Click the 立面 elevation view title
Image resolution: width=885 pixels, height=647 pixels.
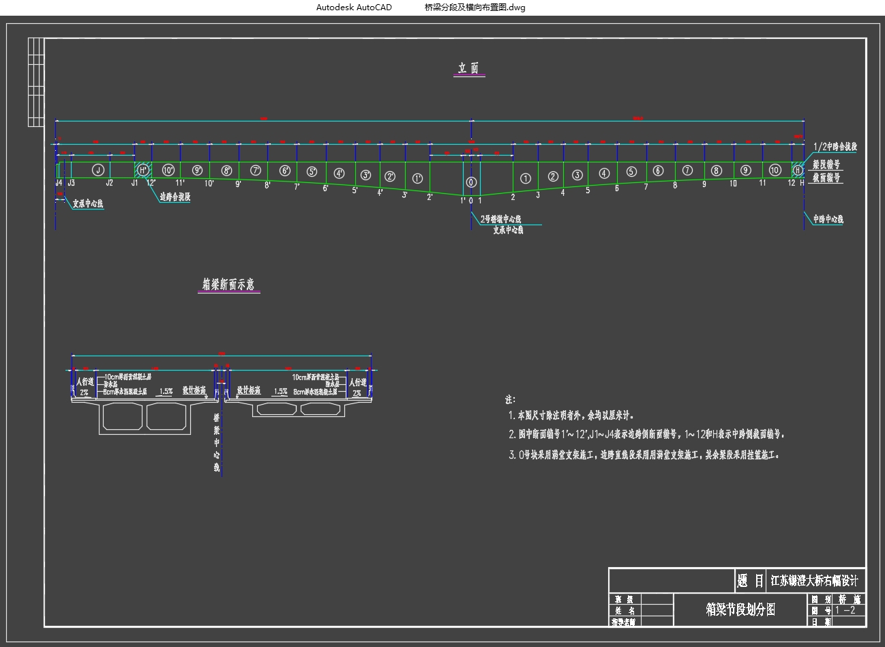469,68
